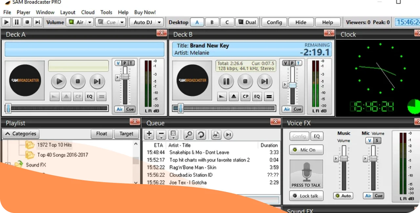Open the Cloud menu

(x=88, y=12)
